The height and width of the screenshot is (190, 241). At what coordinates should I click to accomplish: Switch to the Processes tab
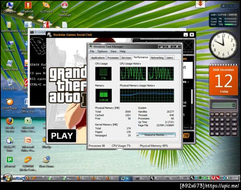113,58
